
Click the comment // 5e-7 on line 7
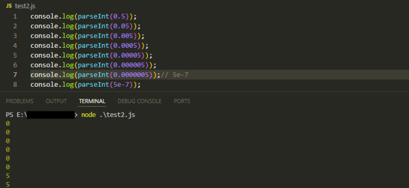(x=175, y=75)
